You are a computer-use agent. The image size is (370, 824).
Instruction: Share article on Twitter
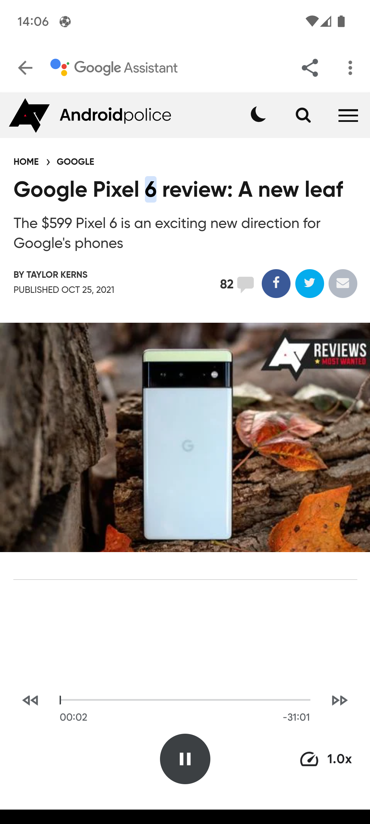310,284
